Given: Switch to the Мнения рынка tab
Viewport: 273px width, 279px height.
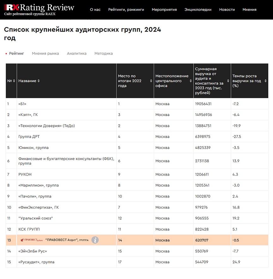Looking at the screenshot, I should [45, 54].
